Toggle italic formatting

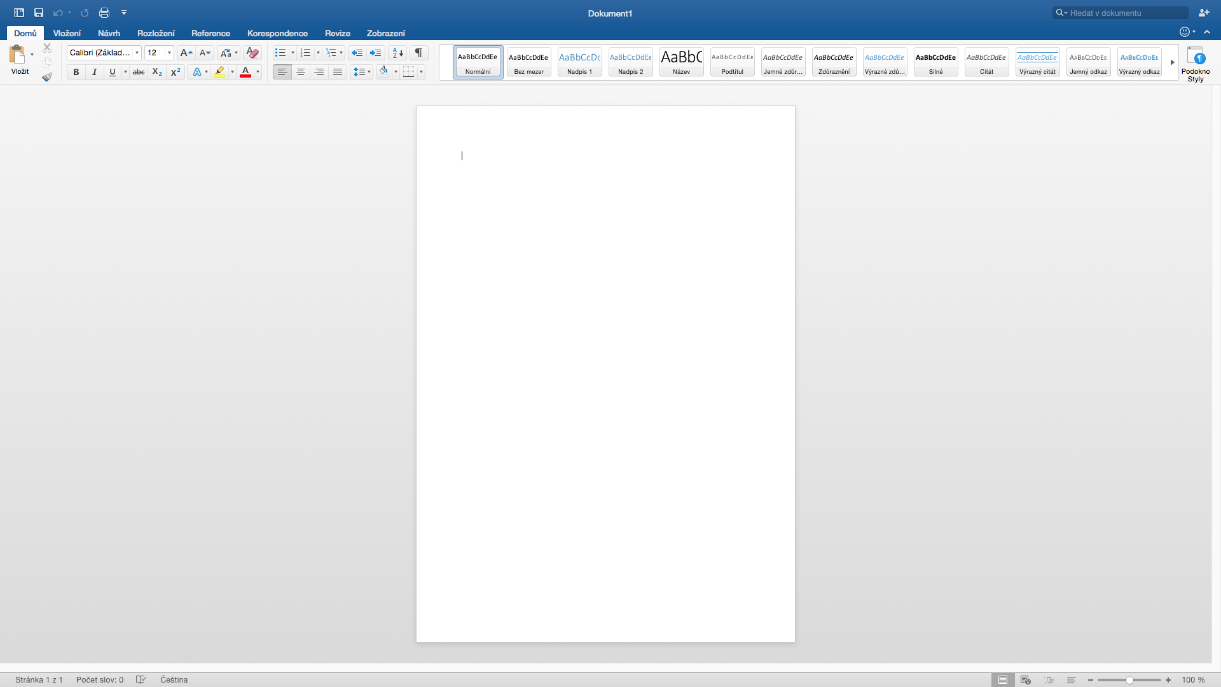(x=94, y=72)
